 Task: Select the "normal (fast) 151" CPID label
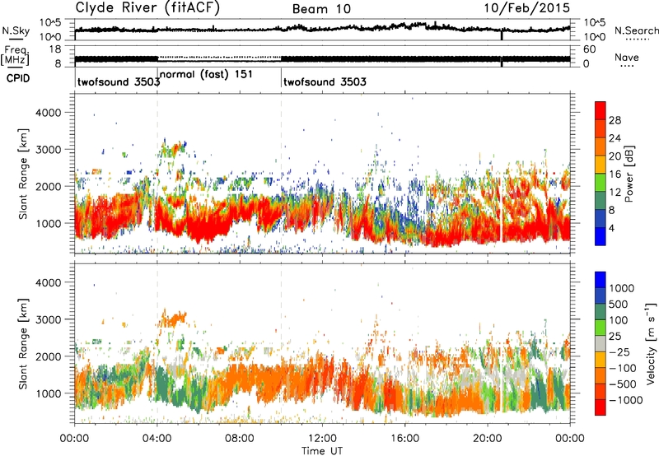[x=206, y=74]
